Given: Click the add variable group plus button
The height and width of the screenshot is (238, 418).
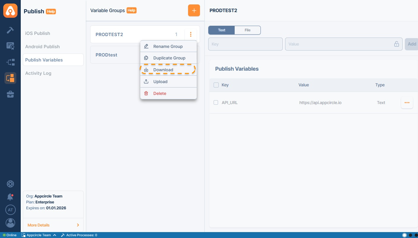Looking at the screenshot, I should [194, 11].
